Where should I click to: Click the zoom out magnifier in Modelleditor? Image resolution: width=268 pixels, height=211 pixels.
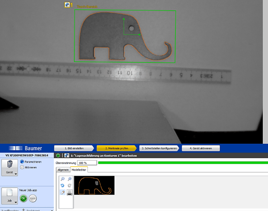tap(63, 179)
